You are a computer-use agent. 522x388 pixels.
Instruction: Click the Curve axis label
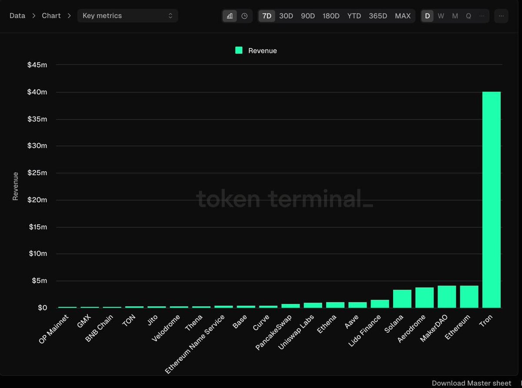(261, 323)
